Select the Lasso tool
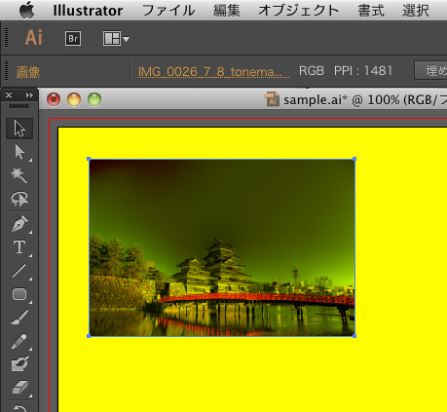 point(19,199)
